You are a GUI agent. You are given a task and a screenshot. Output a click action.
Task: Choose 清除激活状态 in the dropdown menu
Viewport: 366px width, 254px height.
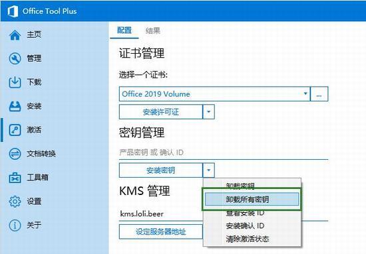tap(252, 239)
